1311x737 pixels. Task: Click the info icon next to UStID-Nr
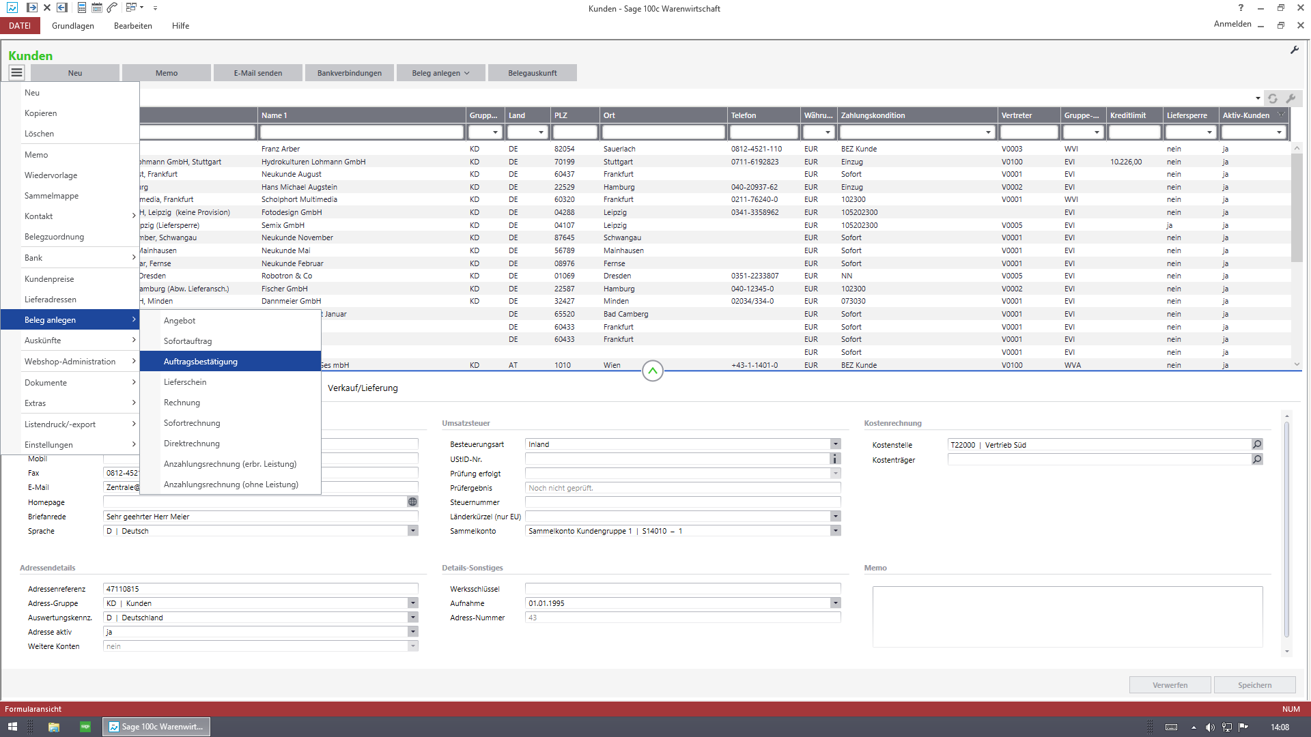pyautogui.click(x=834, y=459)
